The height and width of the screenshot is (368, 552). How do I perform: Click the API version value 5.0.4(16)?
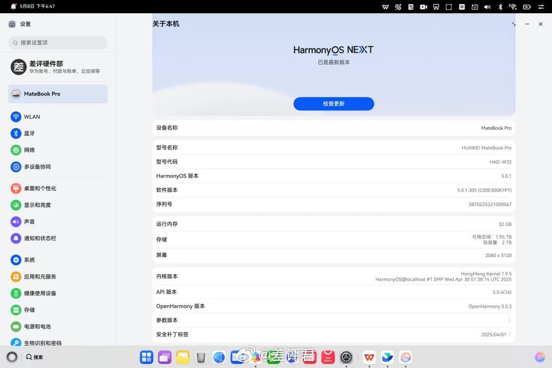tap(502, 292)
